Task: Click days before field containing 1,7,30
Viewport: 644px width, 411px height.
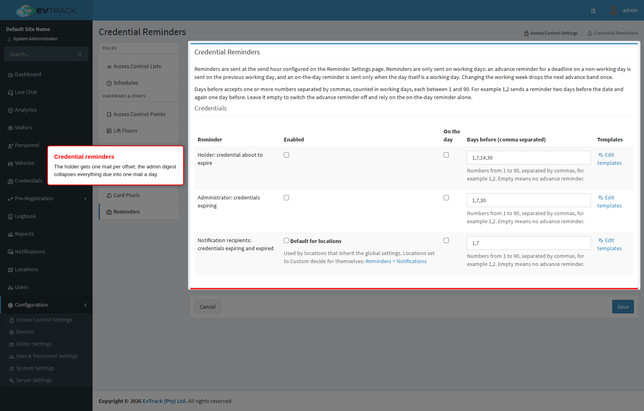Action: (x=529, y=200)
